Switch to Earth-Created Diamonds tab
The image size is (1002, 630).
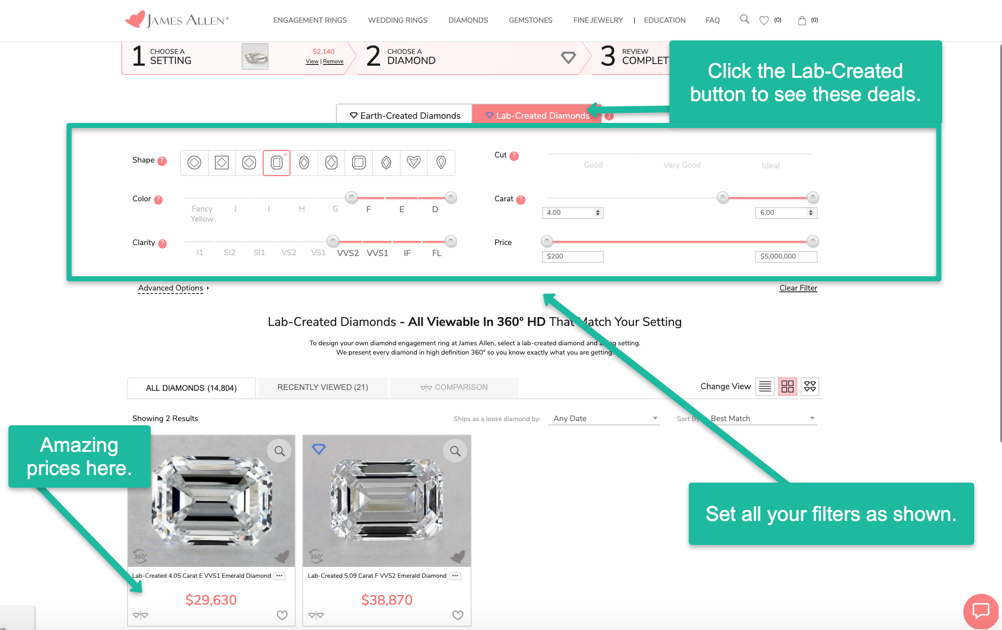click(x=405, y=115)
